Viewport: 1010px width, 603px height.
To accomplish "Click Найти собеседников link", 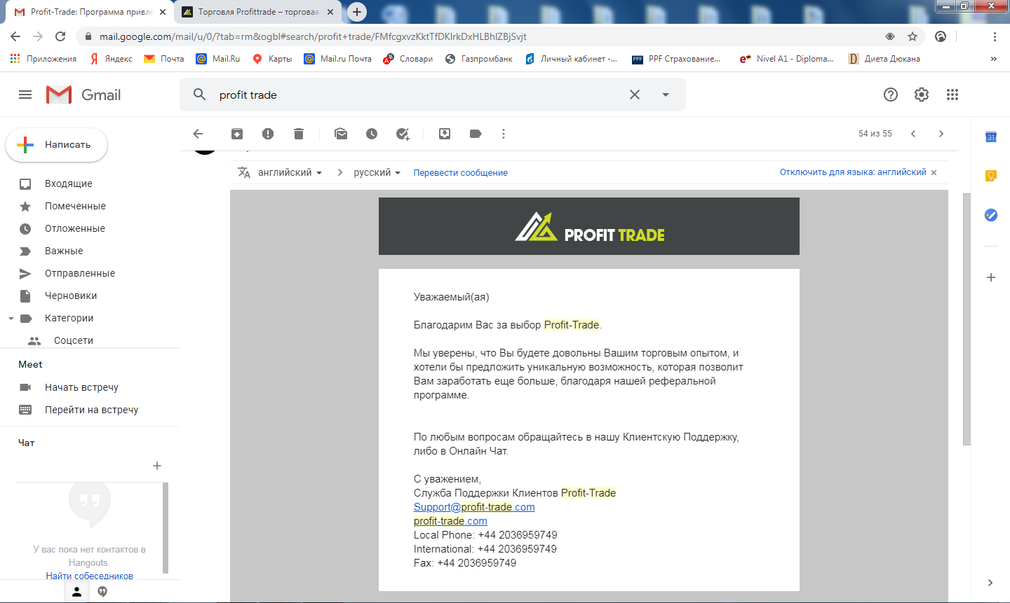I will click(90, 576).
